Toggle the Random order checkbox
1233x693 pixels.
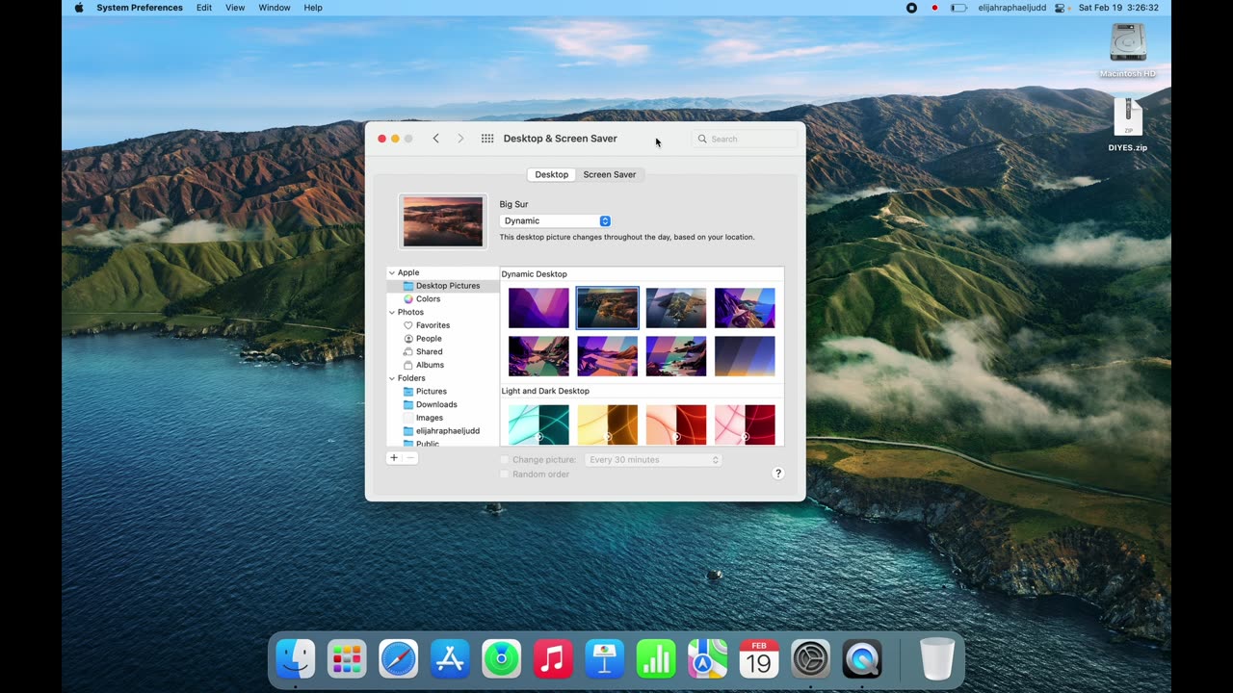pos(505,475)
